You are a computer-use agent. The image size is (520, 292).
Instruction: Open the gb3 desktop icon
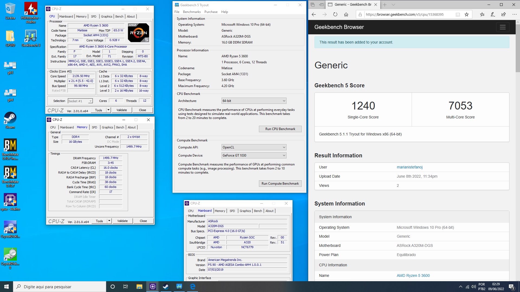tap(10, 67)
